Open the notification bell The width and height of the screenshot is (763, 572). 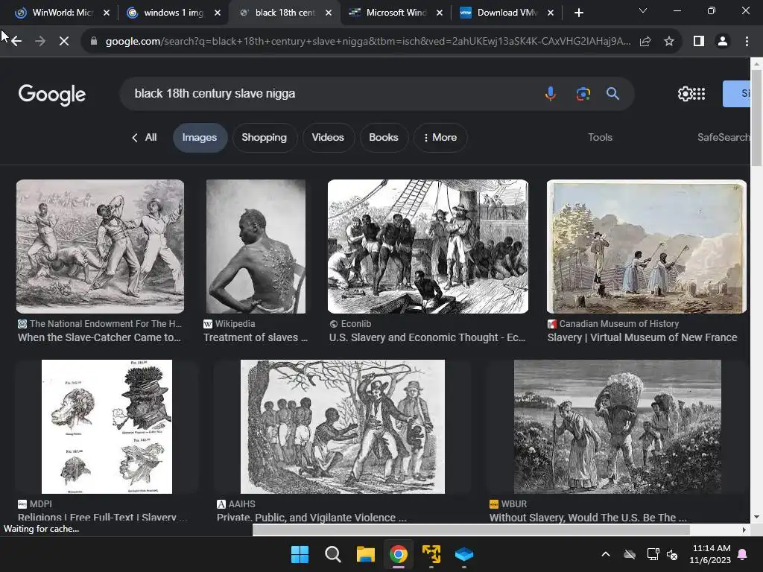[x=743, y=554]
